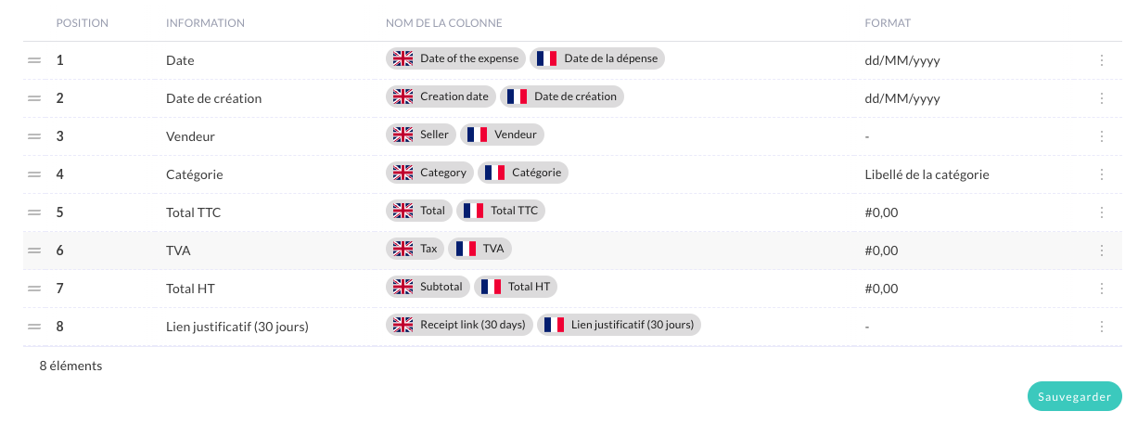Click the drag handle of the Vendeur row
The image size is (1138, 424).
(x=34, y=136)
